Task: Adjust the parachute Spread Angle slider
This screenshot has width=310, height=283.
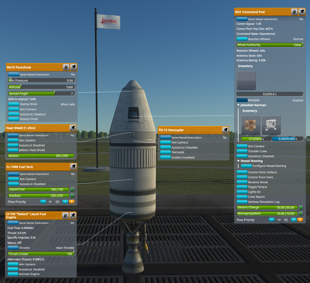Action: 41,94
